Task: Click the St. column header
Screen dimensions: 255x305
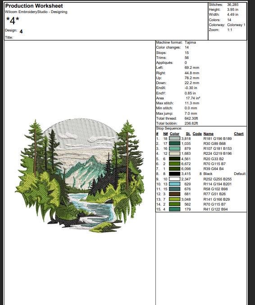Action: click(188, 134)
